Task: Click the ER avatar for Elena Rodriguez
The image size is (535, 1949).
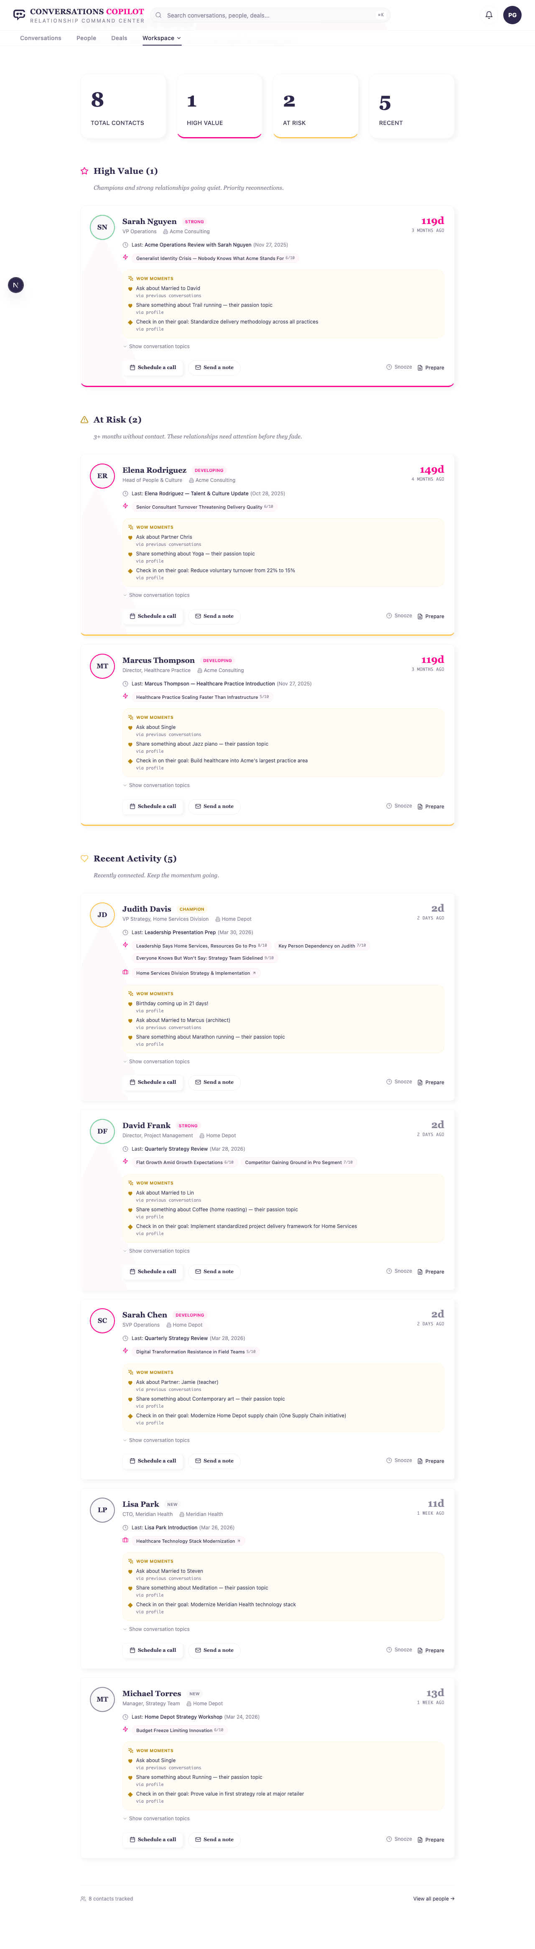Action: [x=102, y=476]
